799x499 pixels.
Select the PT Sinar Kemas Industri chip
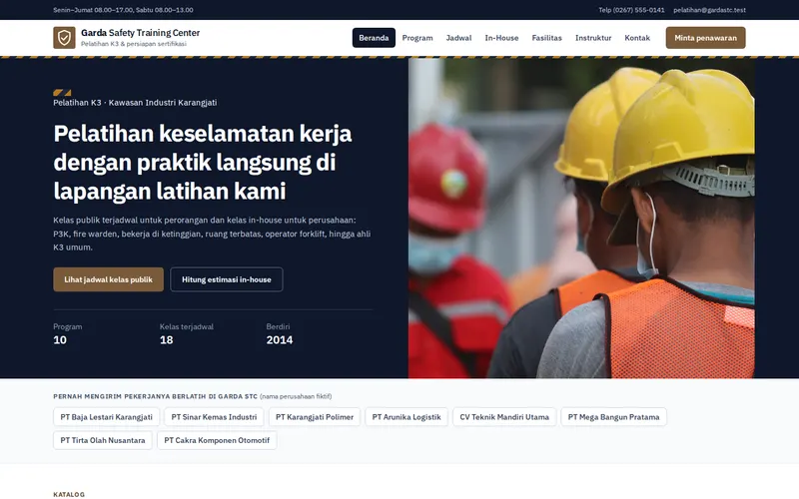pos(214,417)
